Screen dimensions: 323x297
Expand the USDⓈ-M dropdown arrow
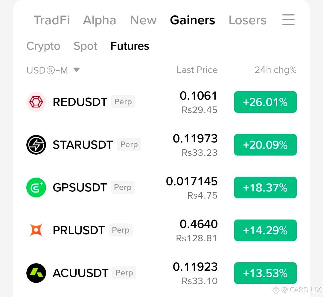77,70
